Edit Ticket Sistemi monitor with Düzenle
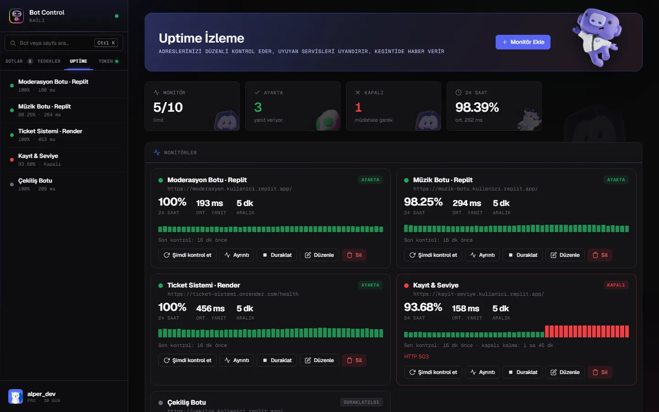659x412 pixels. [319, 360]
